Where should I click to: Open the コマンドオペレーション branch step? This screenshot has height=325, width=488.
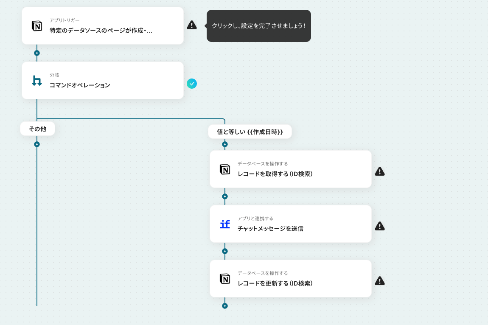tap(103, 81)
